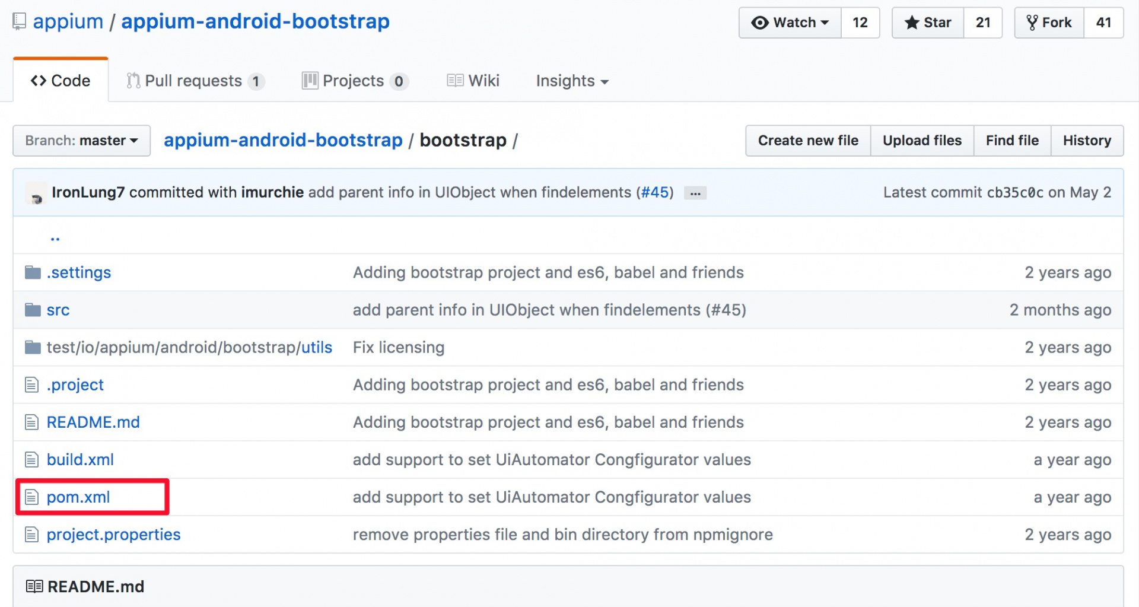Click '2 months ago' timestamp in src row
Viewport: 1139px width, 607px height.
click(x=1060, y=310)
